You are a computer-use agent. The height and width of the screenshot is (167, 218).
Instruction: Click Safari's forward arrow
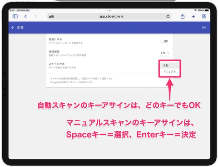point(35,16)
